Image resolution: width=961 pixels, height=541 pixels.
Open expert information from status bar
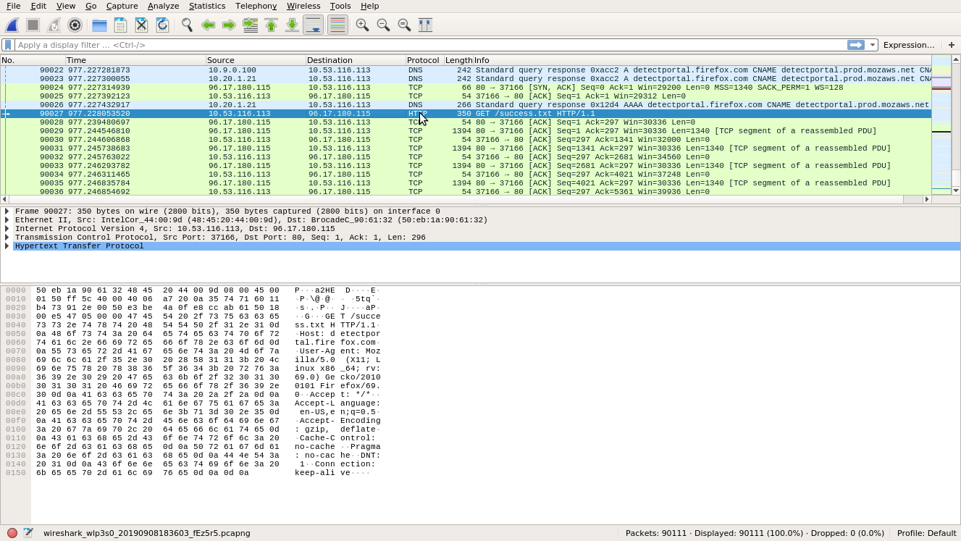coord(12,533)
